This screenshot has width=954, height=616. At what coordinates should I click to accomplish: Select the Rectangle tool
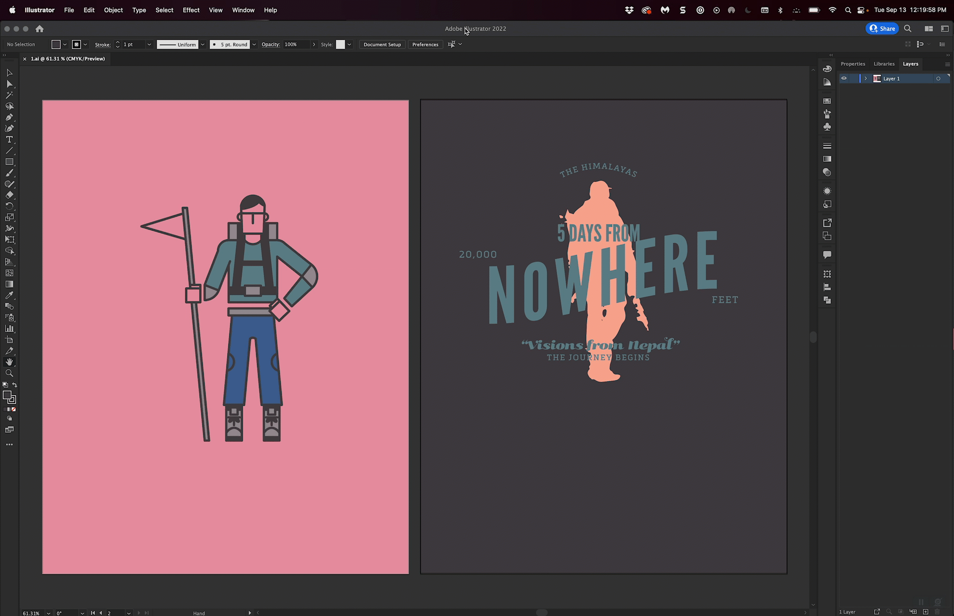[9, 162]
